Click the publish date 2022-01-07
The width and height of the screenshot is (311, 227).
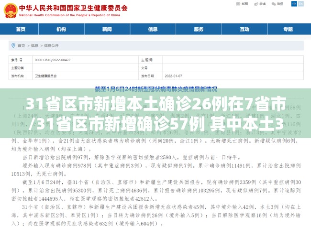pos(173,76)
